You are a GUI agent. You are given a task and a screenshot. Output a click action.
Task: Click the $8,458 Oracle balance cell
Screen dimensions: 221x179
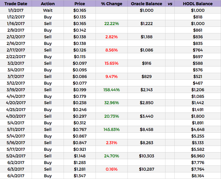coord(146,130)
